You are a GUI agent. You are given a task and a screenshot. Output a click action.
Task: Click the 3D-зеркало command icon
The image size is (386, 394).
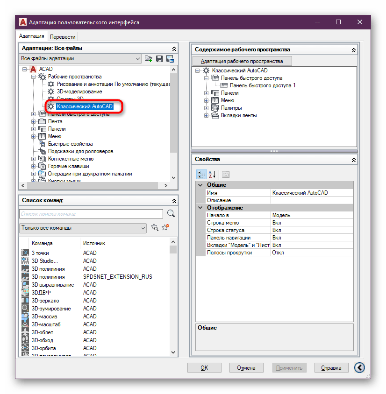25,300
